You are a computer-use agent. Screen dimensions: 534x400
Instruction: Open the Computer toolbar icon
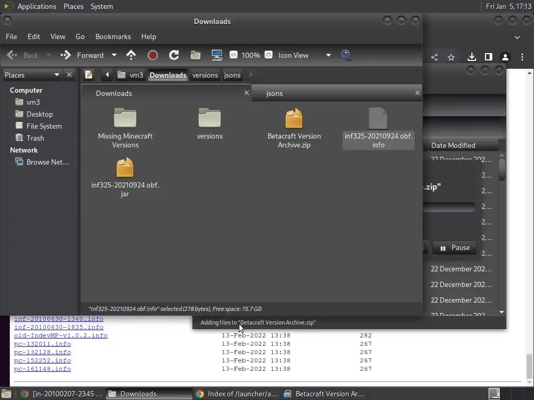click(x=216, y=55)
